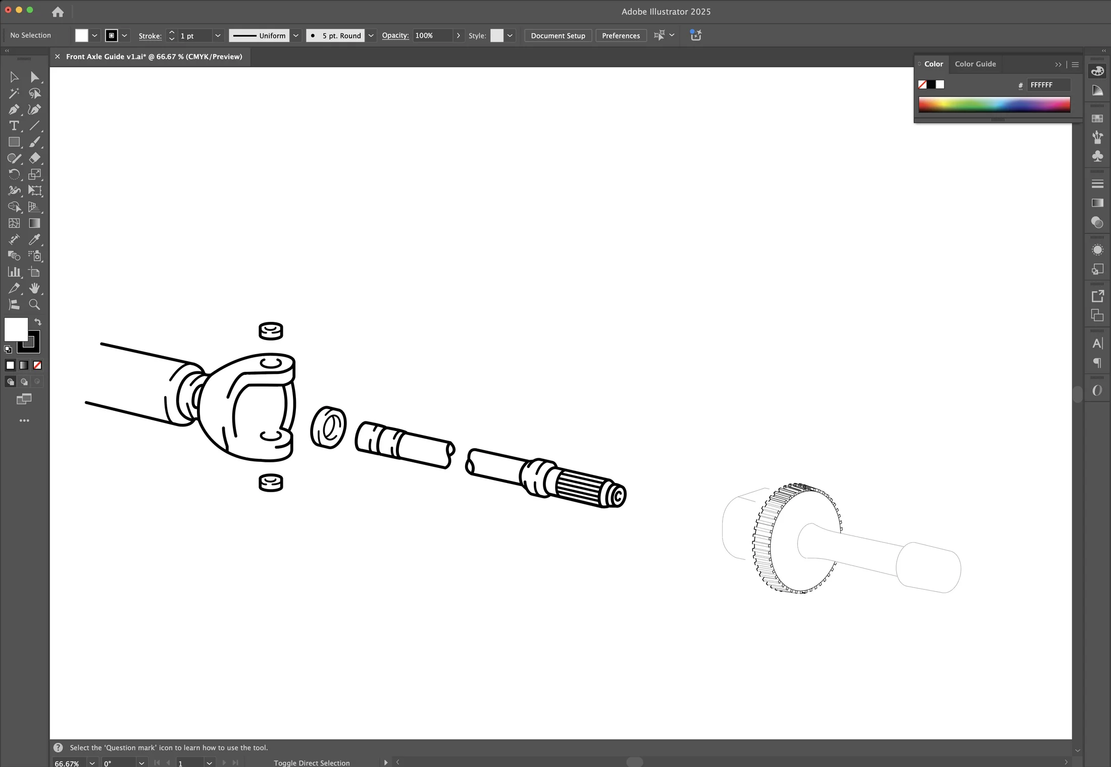Image resolution: width=1111 pixels, height=767 pixels.
Task: Select the Line Segment tool
Action: (x=34, y=126)
